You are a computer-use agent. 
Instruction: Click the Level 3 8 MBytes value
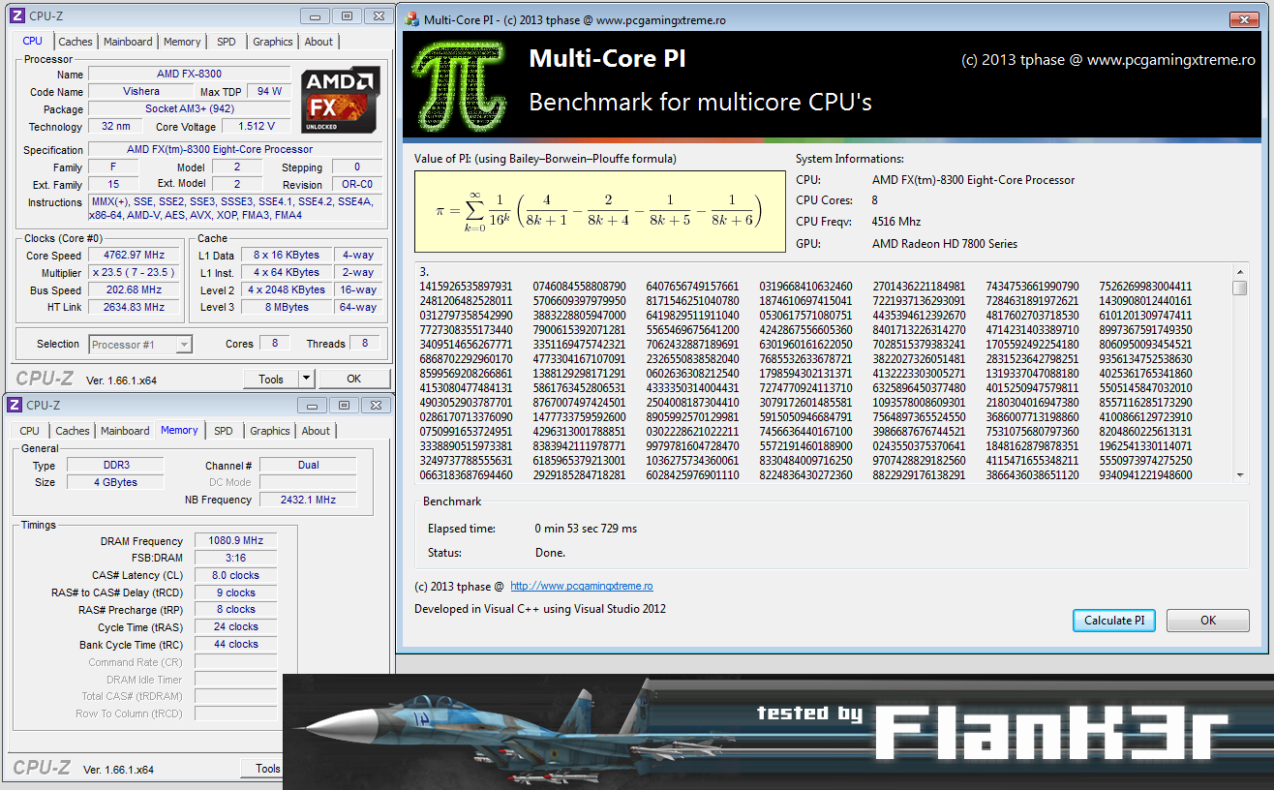pos(286,307)
